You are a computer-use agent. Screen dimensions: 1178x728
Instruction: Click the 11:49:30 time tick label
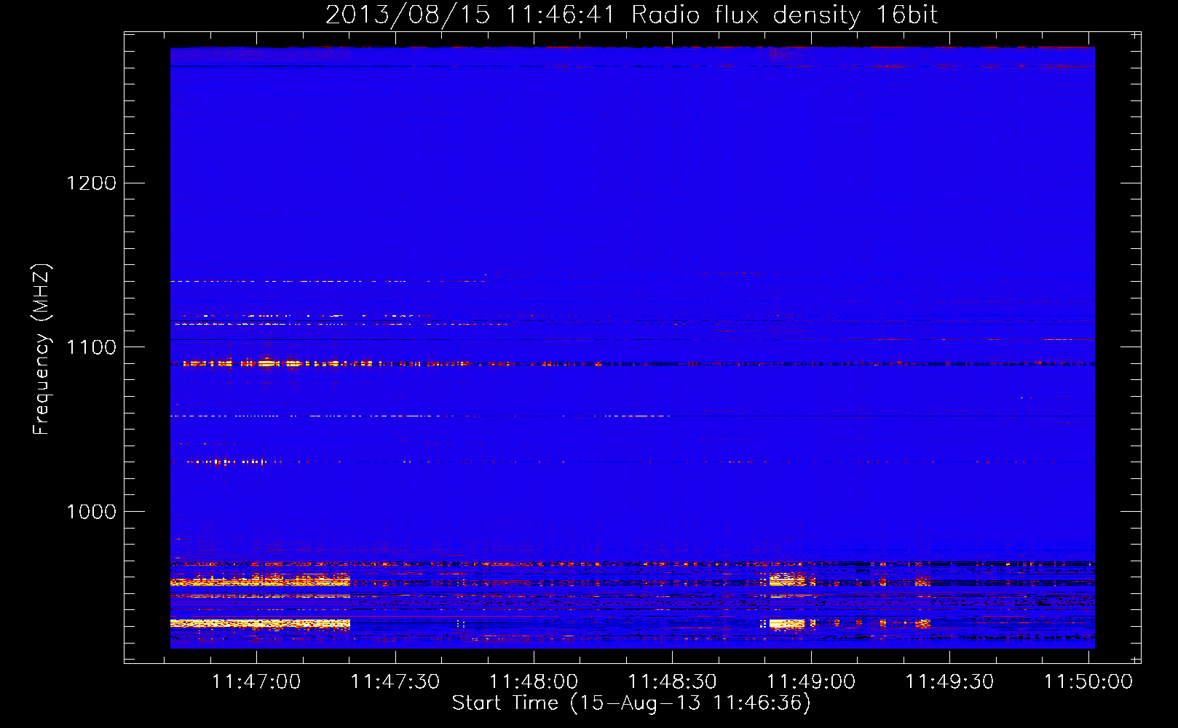[x=949, y=682]
